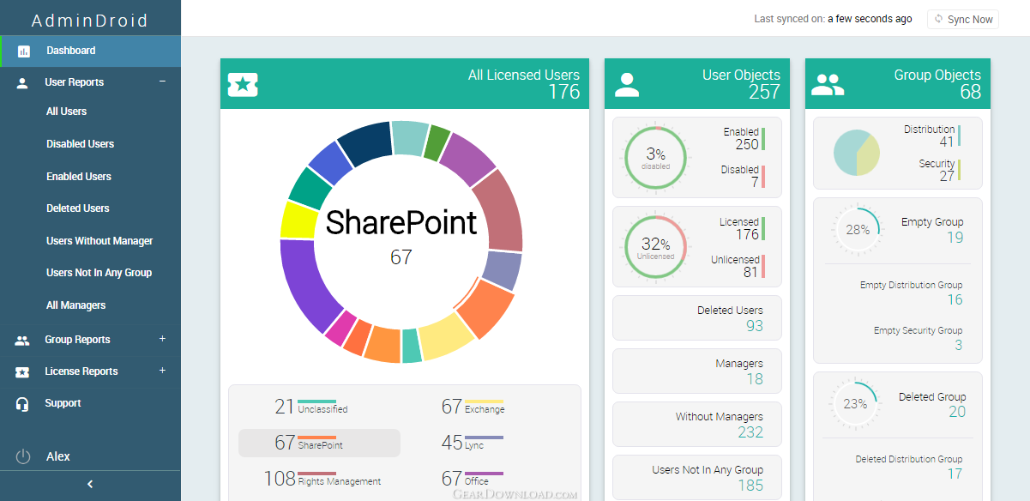Viewport: 1030px width, 501px height.
Task: Select the Rights Management legend item
Action: tap(322, 479)
